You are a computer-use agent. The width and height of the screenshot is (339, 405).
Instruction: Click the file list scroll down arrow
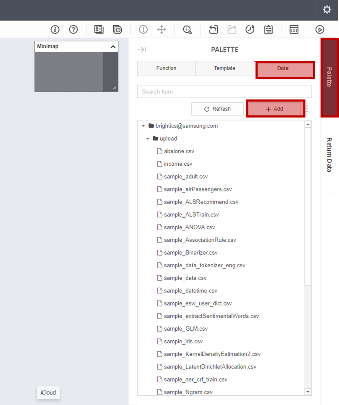click(x=308, y=392)
